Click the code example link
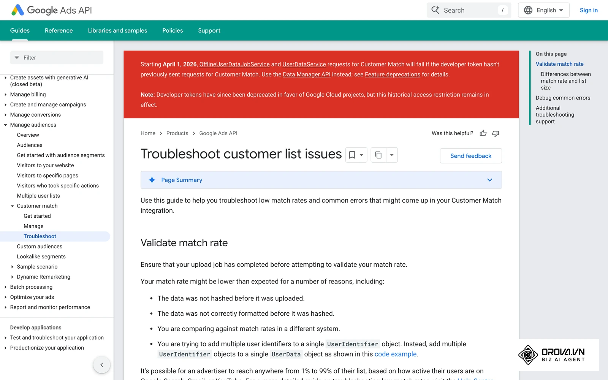The height and width of the screenshot is (380, 608). pos(396,354)
